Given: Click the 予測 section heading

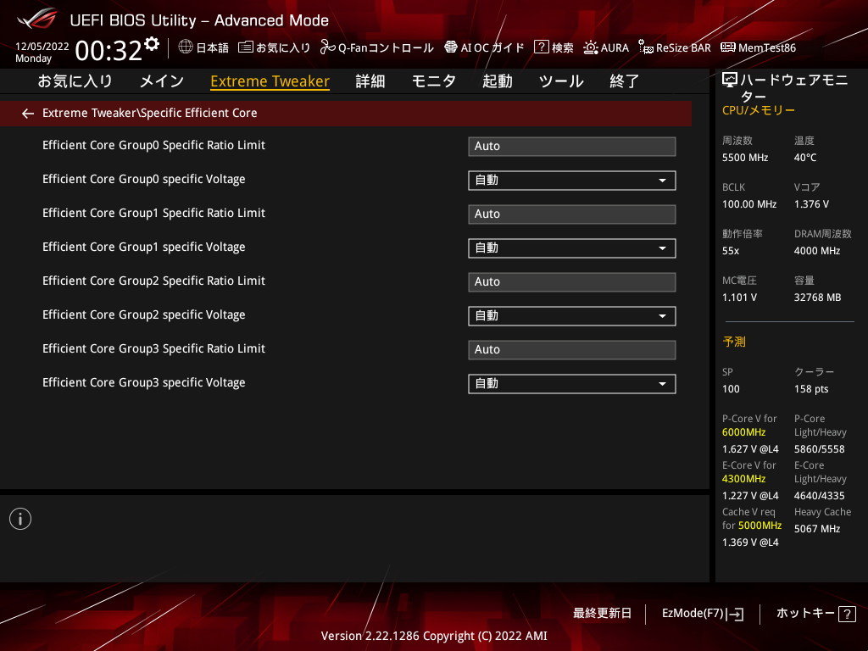Looking at the screenshot, I should click(x=734, y=342).
